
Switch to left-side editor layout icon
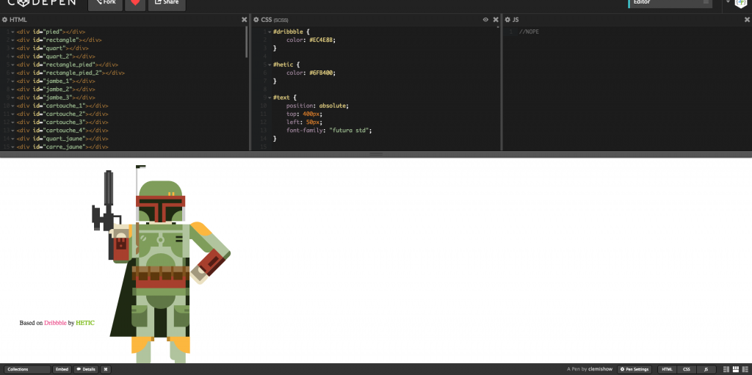coord(726,369)
